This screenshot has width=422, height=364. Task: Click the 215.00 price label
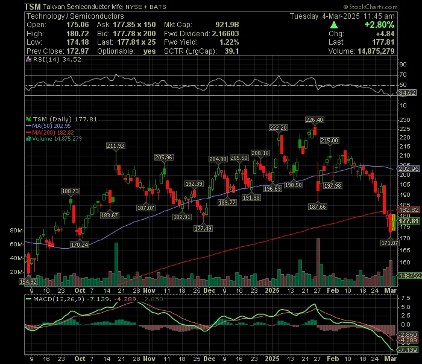[x=329, y=141]
